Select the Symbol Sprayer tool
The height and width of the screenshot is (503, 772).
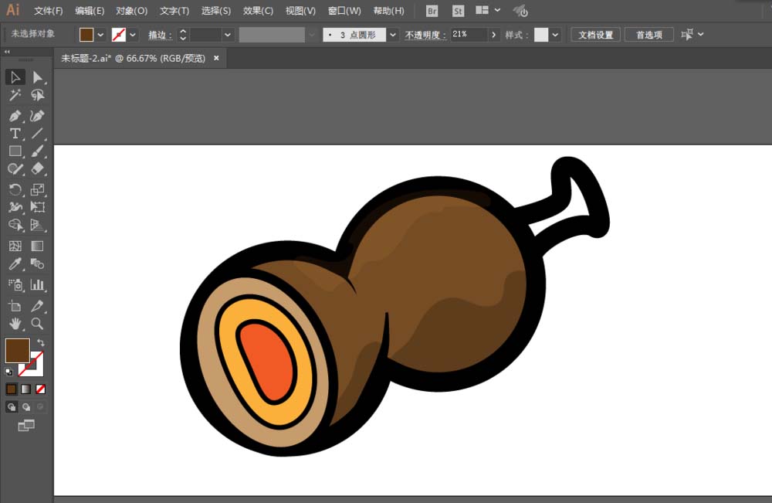tap(15, 285)
